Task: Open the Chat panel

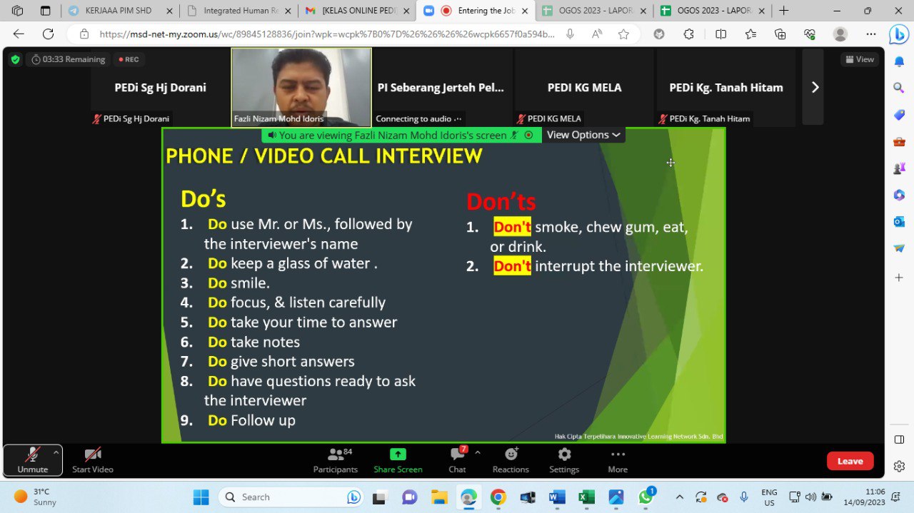Action: [x=458, y=461]
